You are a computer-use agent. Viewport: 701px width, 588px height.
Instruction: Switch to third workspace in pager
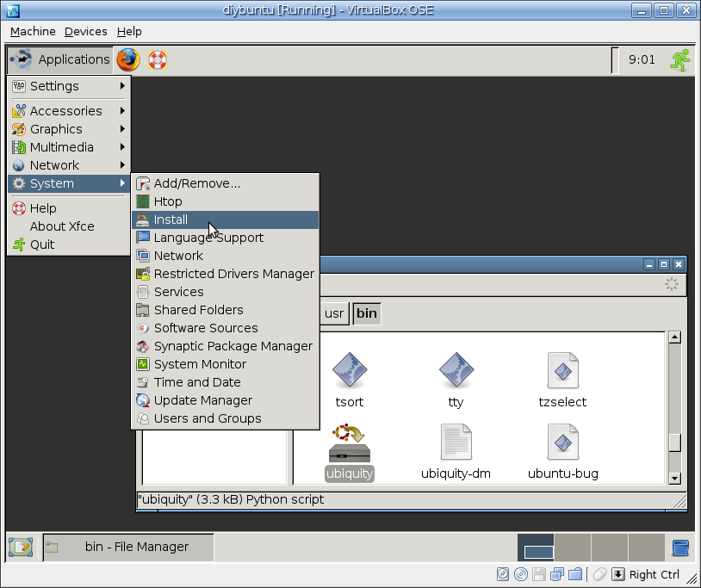point(610,548)
